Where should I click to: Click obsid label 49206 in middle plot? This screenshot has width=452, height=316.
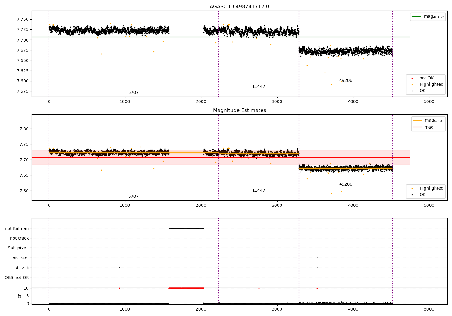(x=346, y=184)
